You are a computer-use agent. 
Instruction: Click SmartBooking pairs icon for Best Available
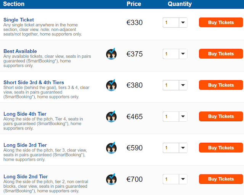[111, 54]
